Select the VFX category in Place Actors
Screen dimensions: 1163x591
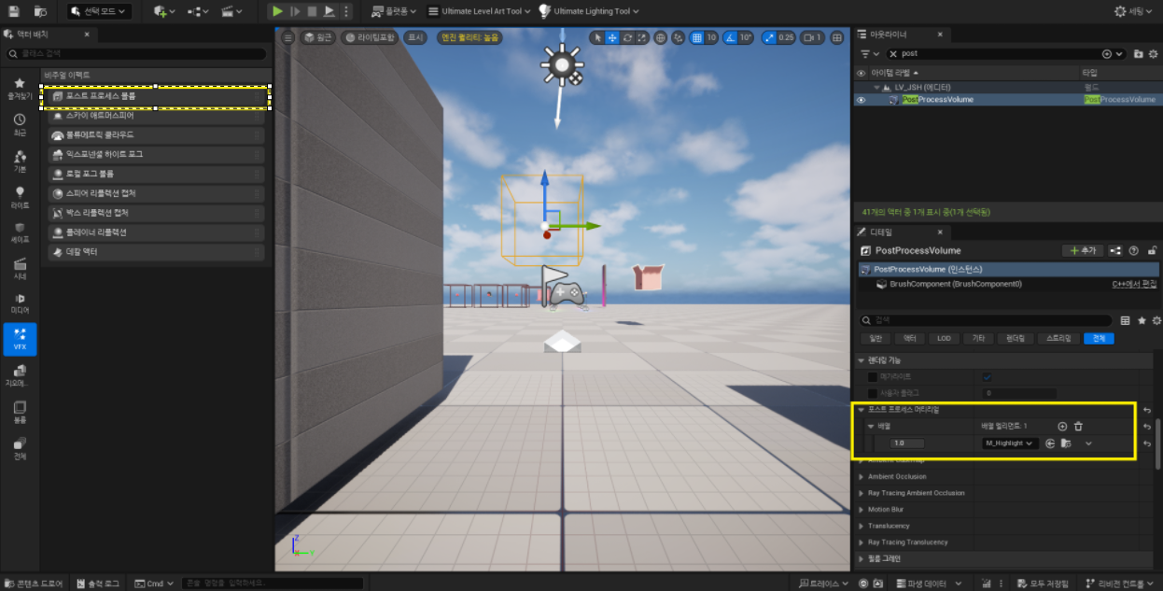pos(20,339)
